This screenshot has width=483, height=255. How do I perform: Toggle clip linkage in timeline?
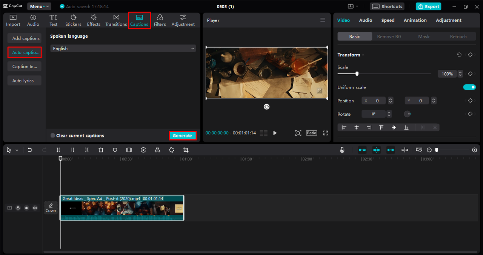(x=391, y=150)
